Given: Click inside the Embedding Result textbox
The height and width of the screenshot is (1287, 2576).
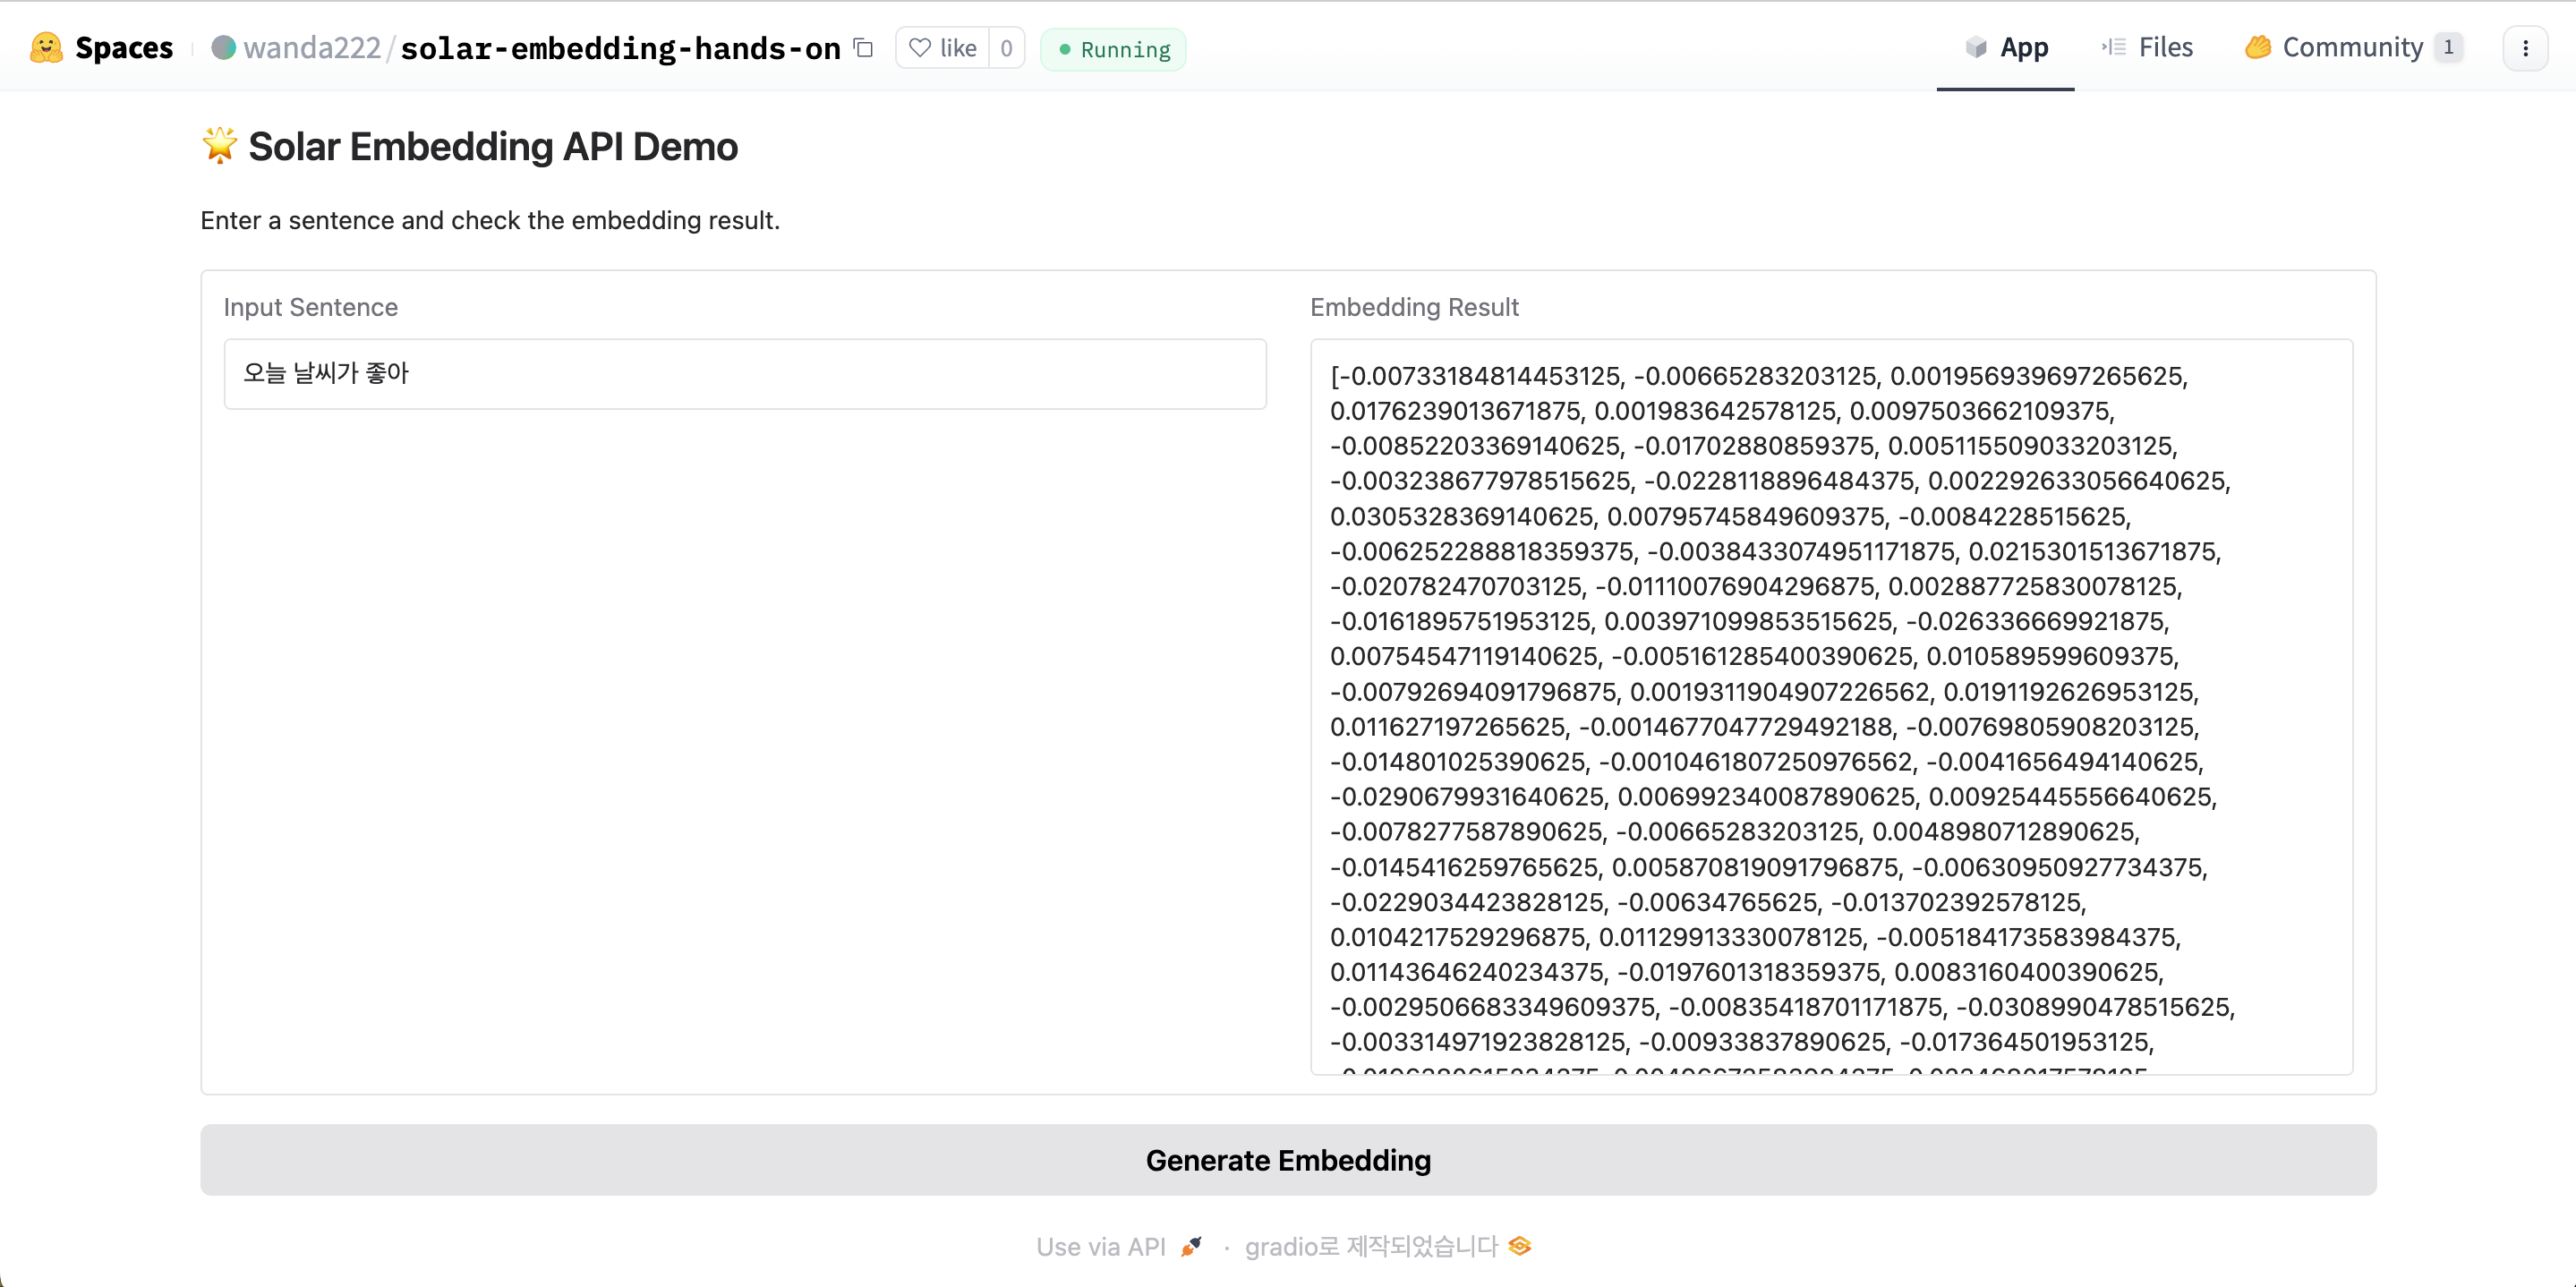Looking at the screenshot, I should (1830, 706).
